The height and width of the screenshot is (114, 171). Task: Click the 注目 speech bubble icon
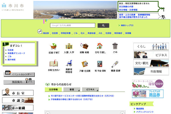pyautogui.click(x=40, y=31)
